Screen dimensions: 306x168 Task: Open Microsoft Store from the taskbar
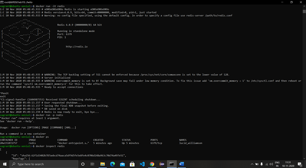(x=132, y=164)
